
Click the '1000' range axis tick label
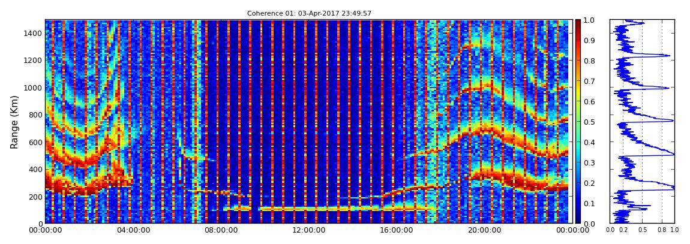(34, 88)
